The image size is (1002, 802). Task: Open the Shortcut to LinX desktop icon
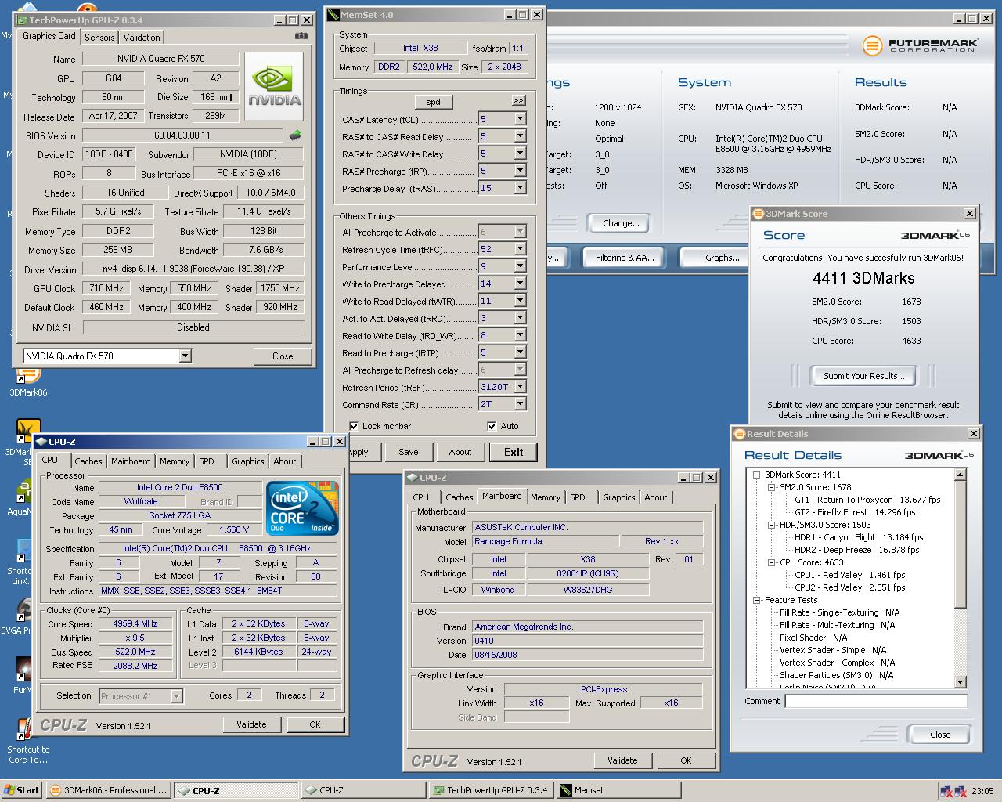pyautogui.click(x=23, y=551)
